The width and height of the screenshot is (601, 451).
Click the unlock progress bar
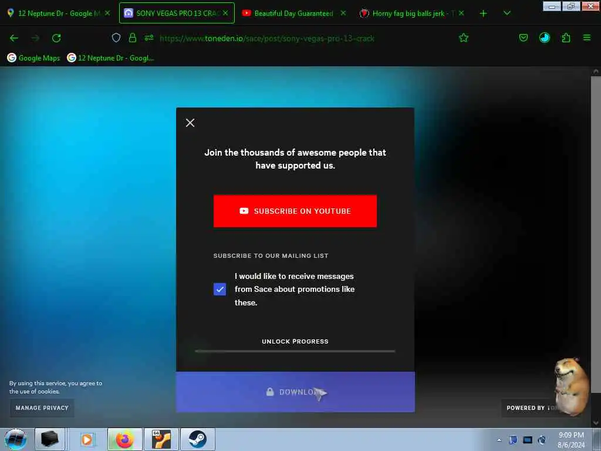[295, 351]
